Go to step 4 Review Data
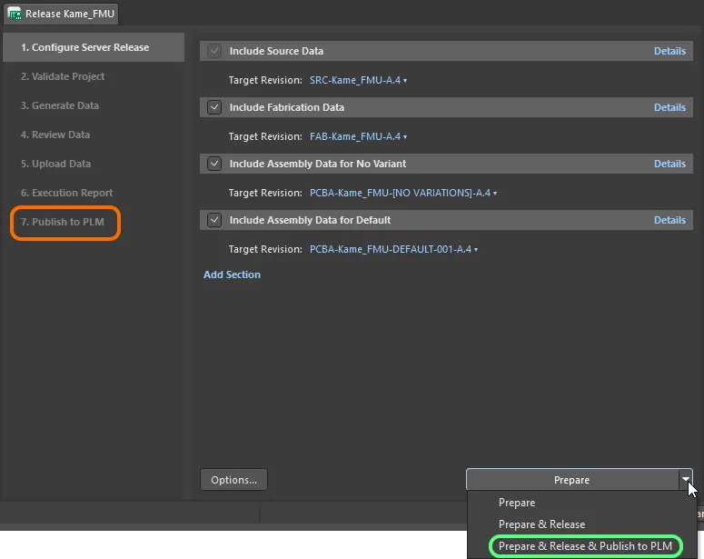This screenshot has height=559, width=704. coord(55,135)
